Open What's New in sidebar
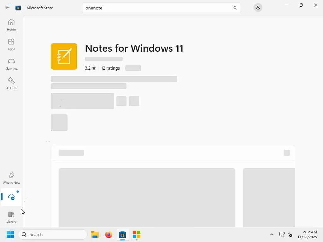 click(x=11, y=178)
